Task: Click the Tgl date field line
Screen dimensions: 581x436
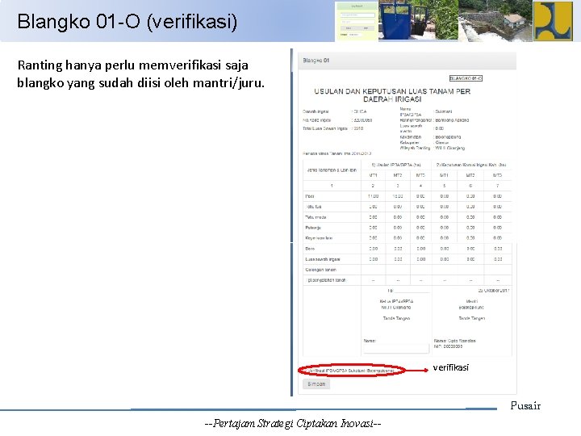Action: [x=412, y=291]
